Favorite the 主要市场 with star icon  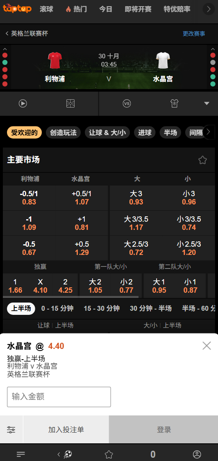202,160
